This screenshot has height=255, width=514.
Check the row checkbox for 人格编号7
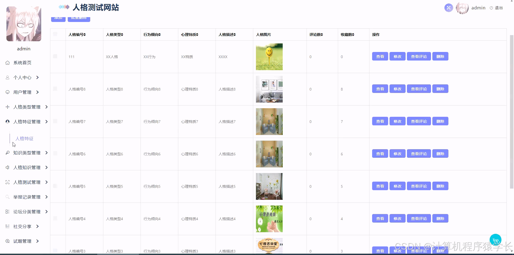(55, 121)
